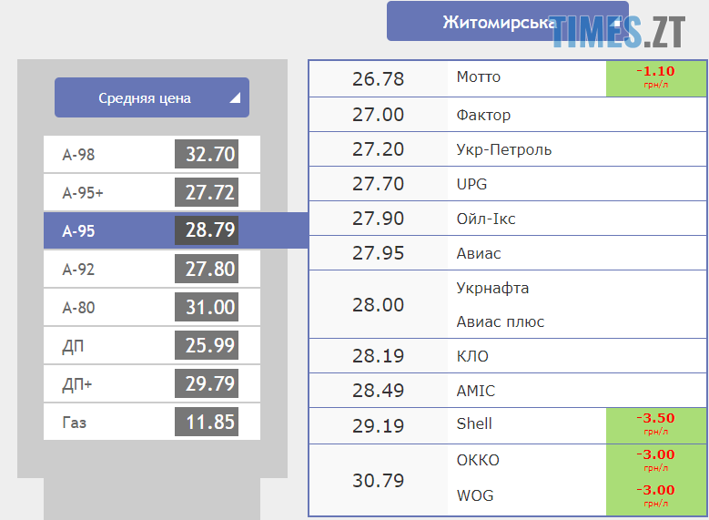Click the dropdown triangle on Средняя цена
Viewport: 709px width, 520px height.
(235, 99)
